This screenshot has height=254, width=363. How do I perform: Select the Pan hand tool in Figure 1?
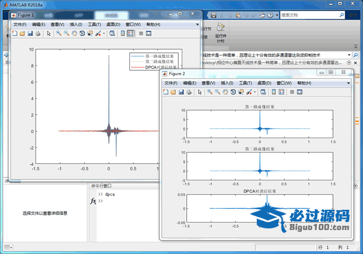(74, 34)
